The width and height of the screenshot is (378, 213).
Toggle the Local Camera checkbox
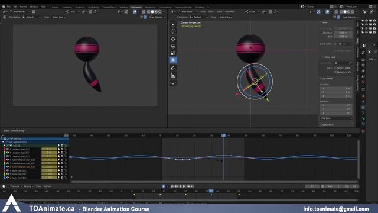(335, 44)
